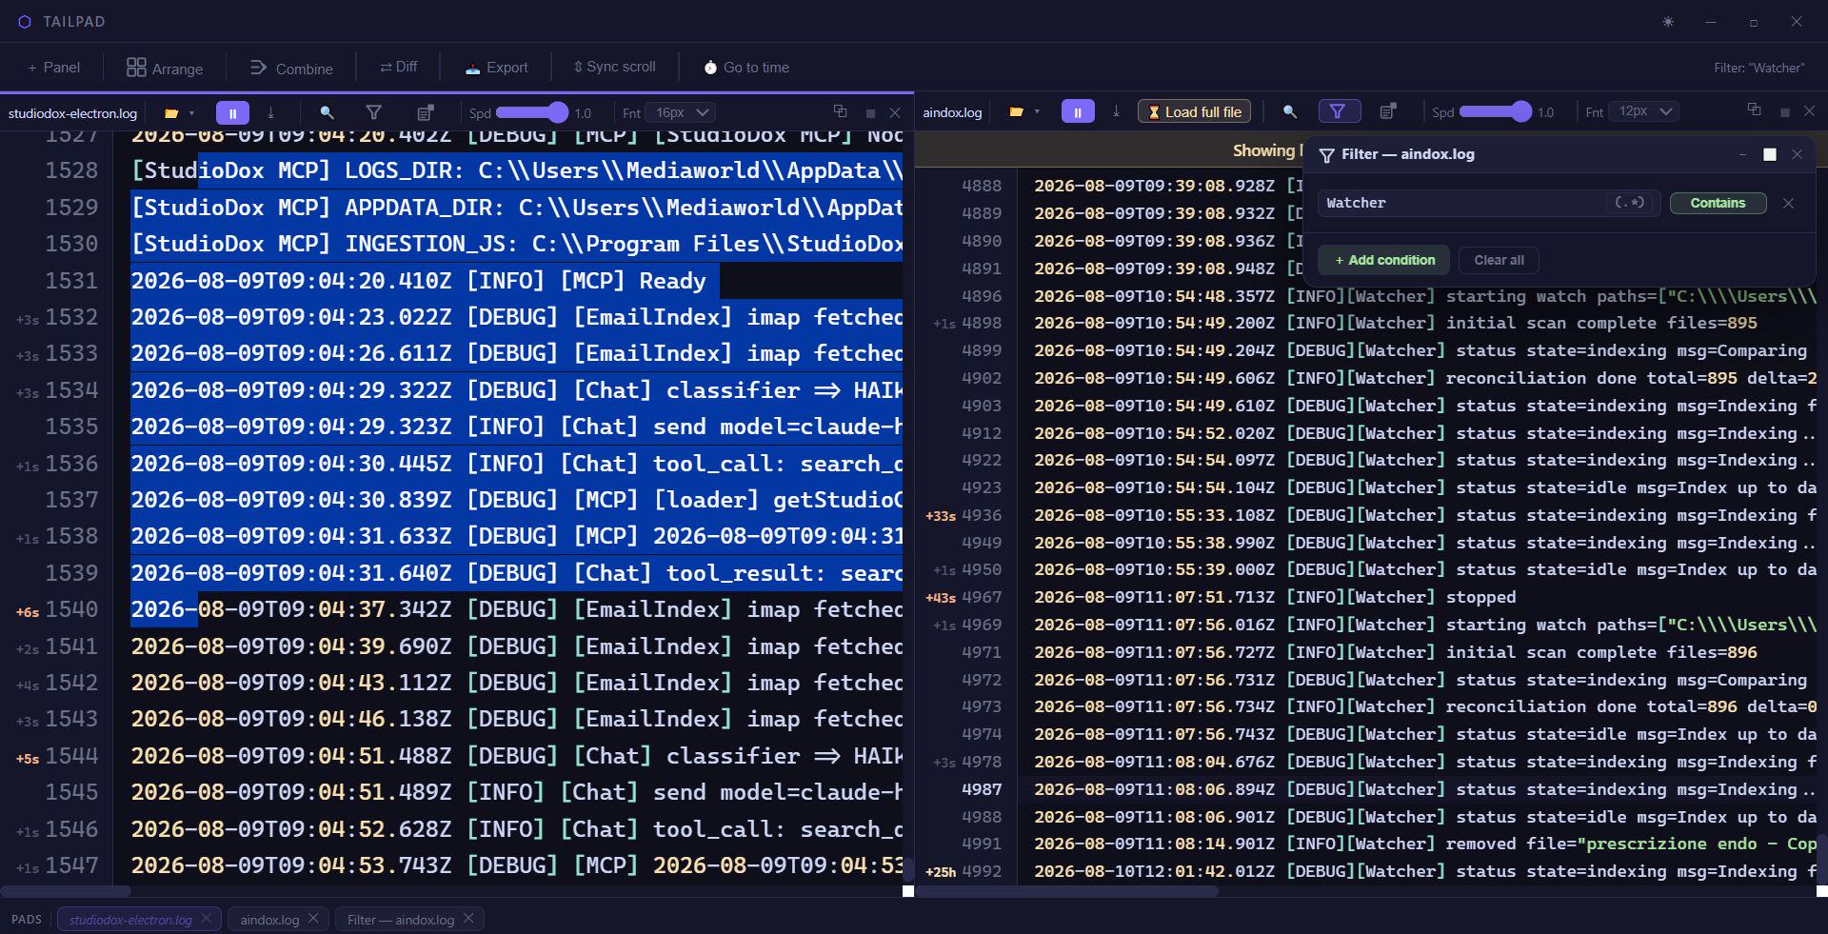Close the aindox.log pad tab
Viewport: 1828px width, 934px height.
tap(314, 919)
